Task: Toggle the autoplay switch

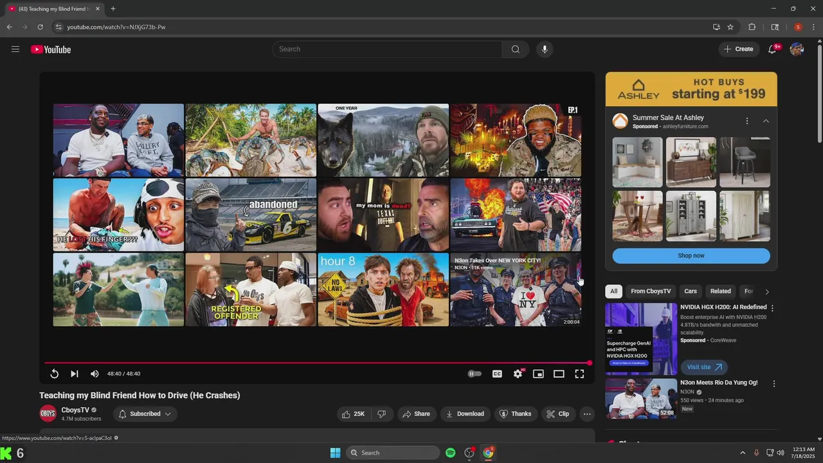Action: [475, 374]
